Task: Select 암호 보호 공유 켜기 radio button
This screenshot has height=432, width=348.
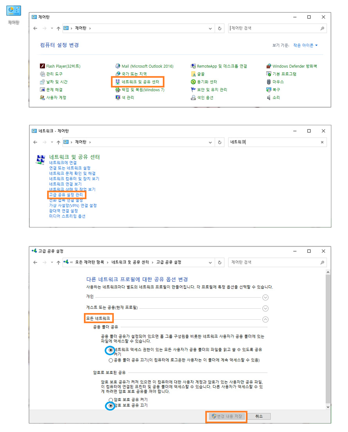Action: click(x=111, y=400)
